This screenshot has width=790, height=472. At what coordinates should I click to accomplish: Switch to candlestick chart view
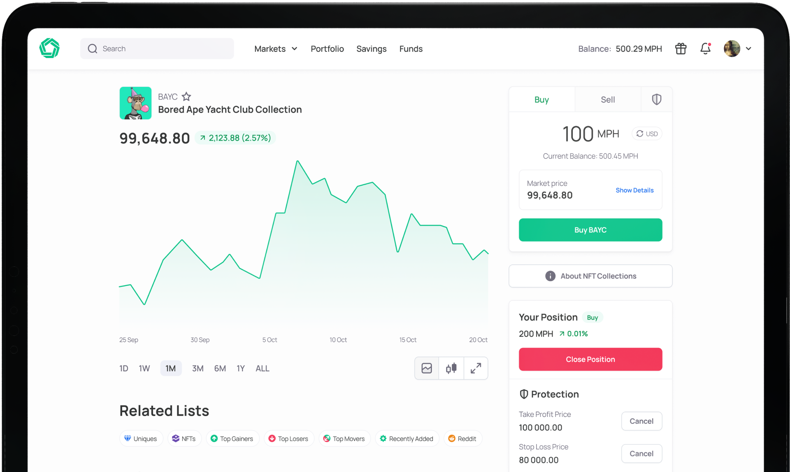[451, 368]
